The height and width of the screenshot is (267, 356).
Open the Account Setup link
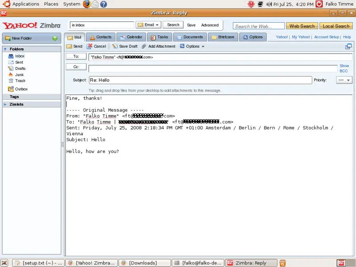[327, 37]
